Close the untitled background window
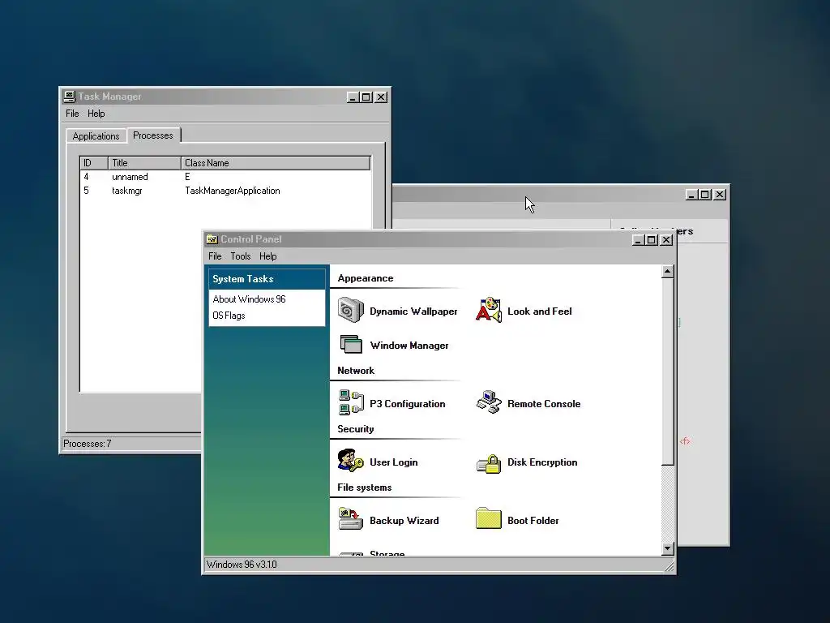The width and height of the screenshot is (830, 623). [x=720, y=195]
